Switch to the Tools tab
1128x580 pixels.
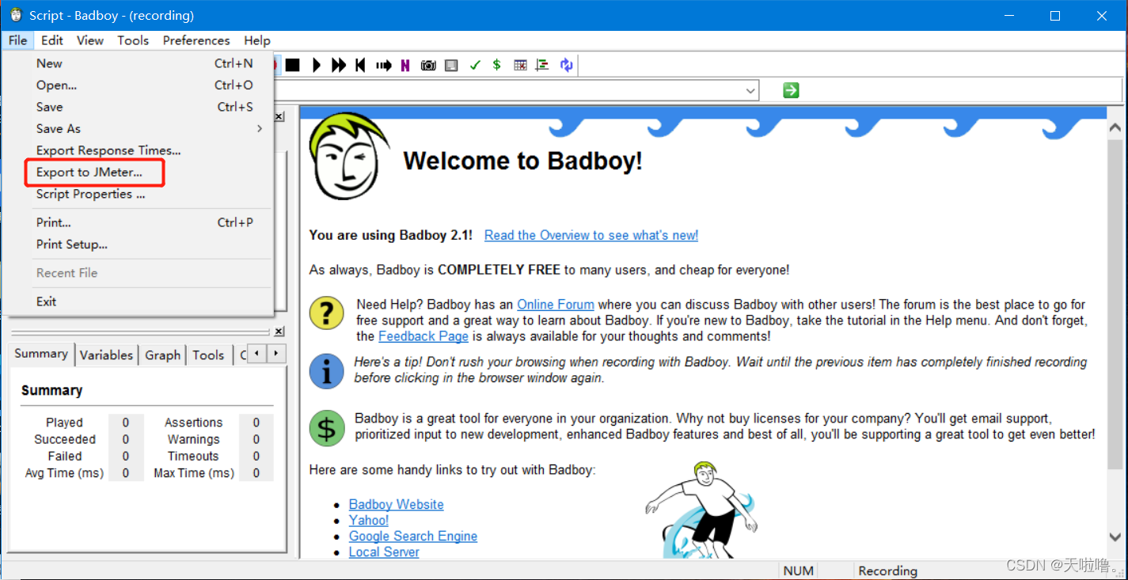[x=208, y=355]
